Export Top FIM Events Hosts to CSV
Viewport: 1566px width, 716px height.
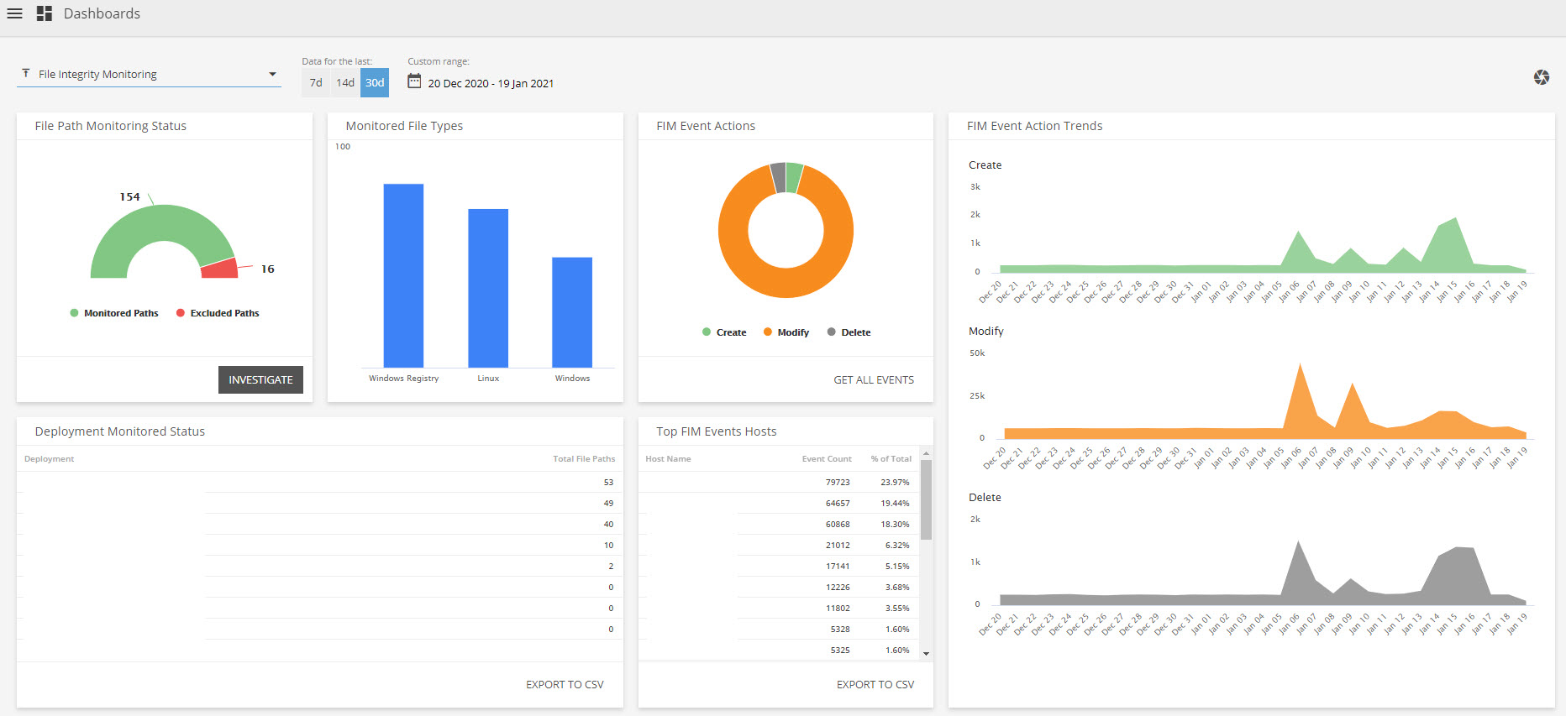coord(875,684)
